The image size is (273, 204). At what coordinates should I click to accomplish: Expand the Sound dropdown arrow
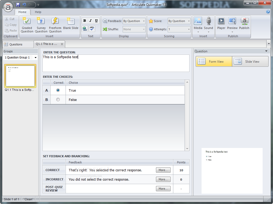coord(208,32)
